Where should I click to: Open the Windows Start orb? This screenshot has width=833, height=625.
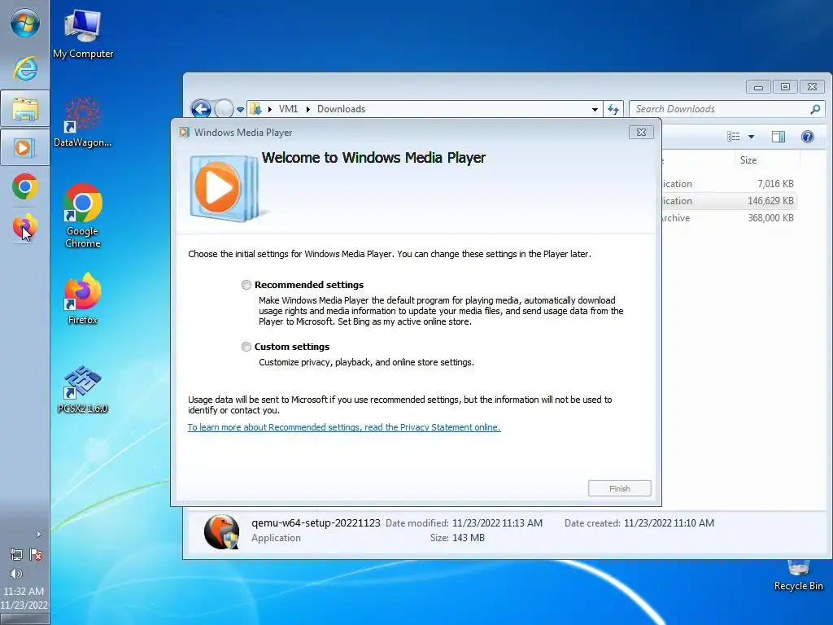(x=25, y=24)
